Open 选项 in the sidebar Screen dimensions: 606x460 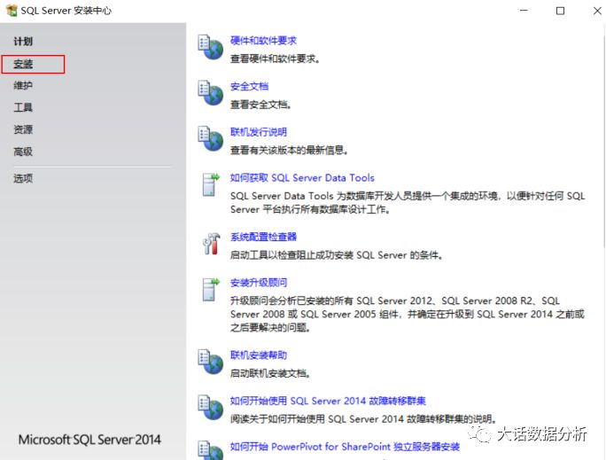[x=23, y=178]
